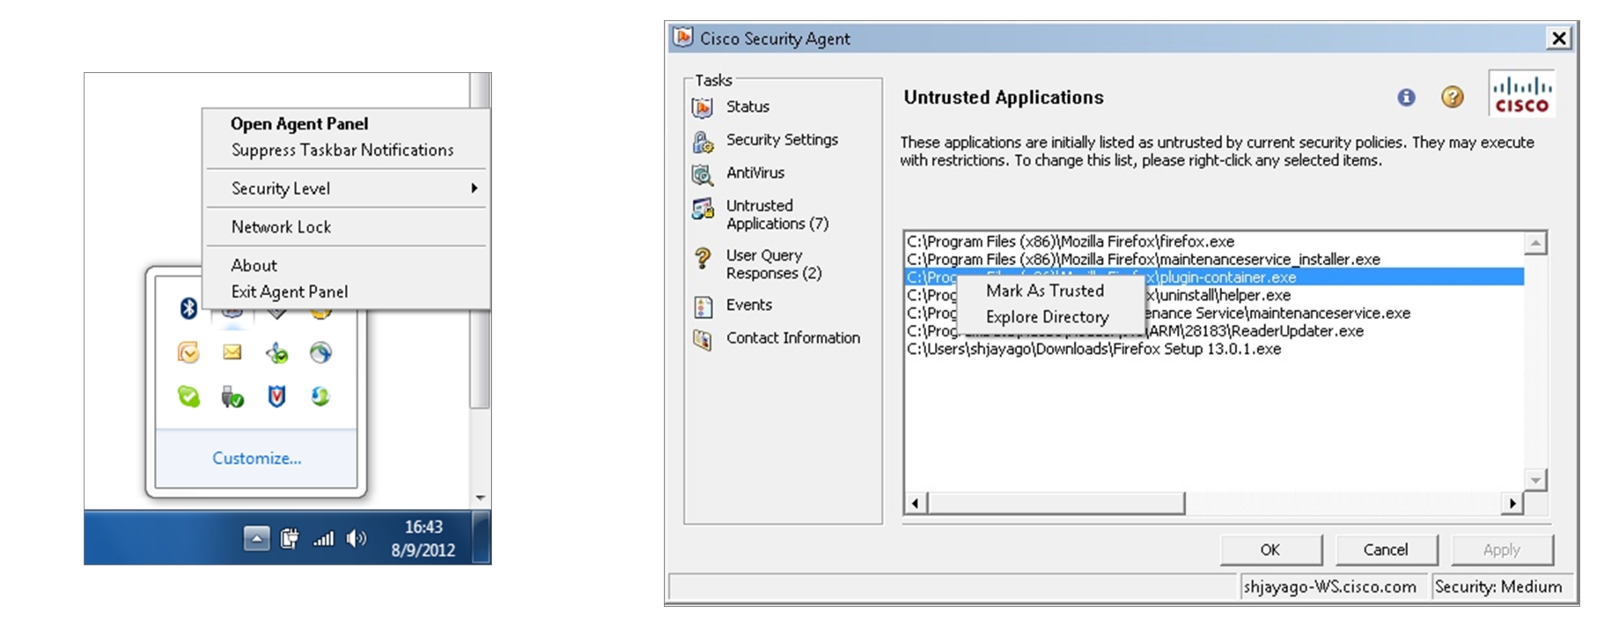The image size is (1619, 627).
Task: Click the taskbar clock showing 16:43
Action: coord(423,538)
